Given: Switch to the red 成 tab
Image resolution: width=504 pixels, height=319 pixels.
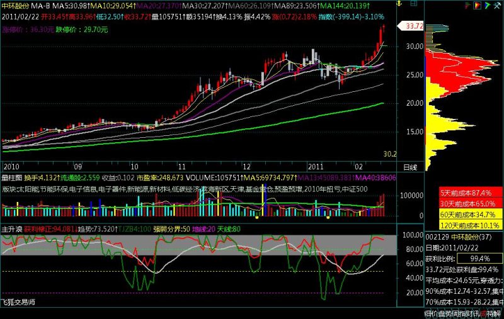Looking at the screenshot, I should coord(483,314).
